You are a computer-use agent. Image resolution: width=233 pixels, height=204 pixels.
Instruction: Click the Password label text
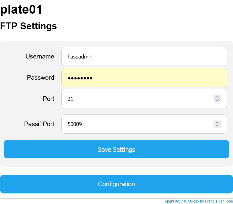(41, 77)
